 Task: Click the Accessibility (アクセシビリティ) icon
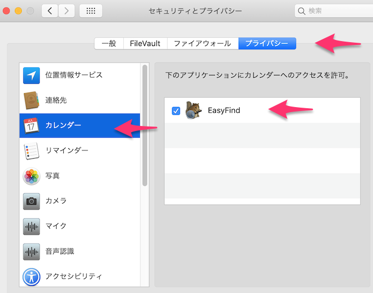(x=32, y=277)
